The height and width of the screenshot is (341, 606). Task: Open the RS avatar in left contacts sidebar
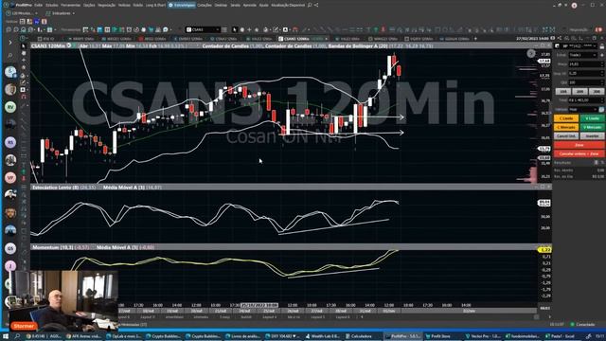pyautogui.click(x=10, y=142)
